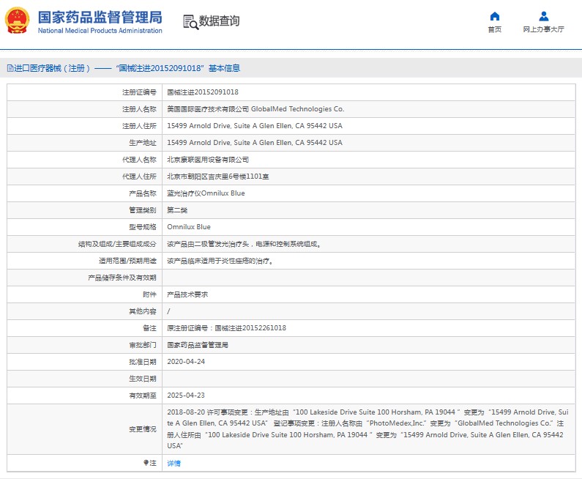This screenshot has height=479, width=582.
Task: Open the 详情 link
Action: [x=174, y=463]
